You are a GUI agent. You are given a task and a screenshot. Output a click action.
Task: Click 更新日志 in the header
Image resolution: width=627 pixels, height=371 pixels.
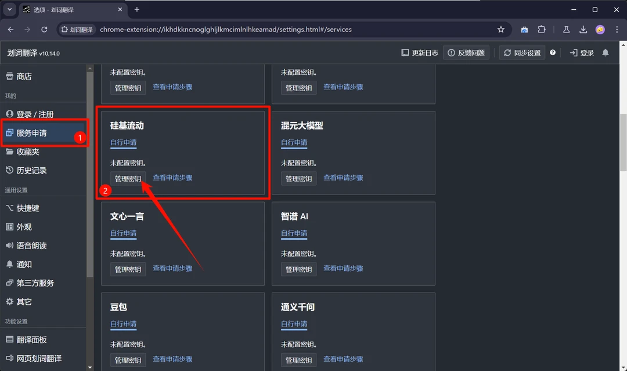[x=420, y=53]
